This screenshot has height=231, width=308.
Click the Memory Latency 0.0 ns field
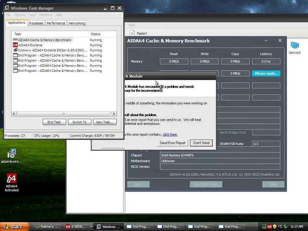(266, 61)
